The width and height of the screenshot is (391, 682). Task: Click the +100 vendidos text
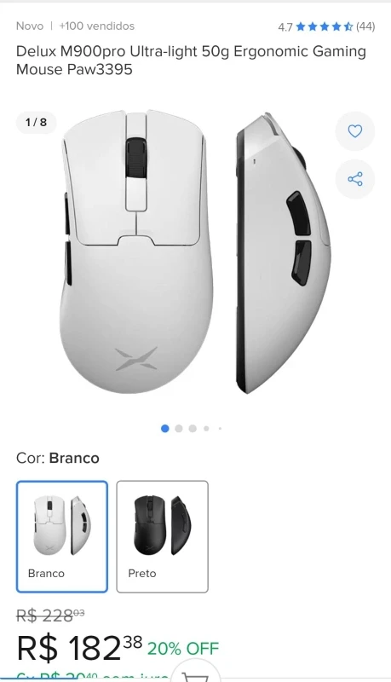tap(97, 26)
